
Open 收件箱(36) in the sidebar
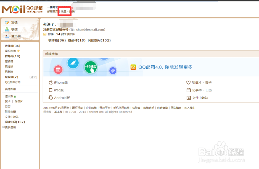tap(12, 46)
